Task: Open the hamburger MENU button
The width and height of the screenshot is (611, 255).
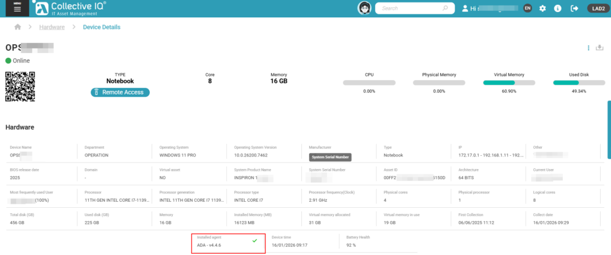Action: click(x=17, y=8)
